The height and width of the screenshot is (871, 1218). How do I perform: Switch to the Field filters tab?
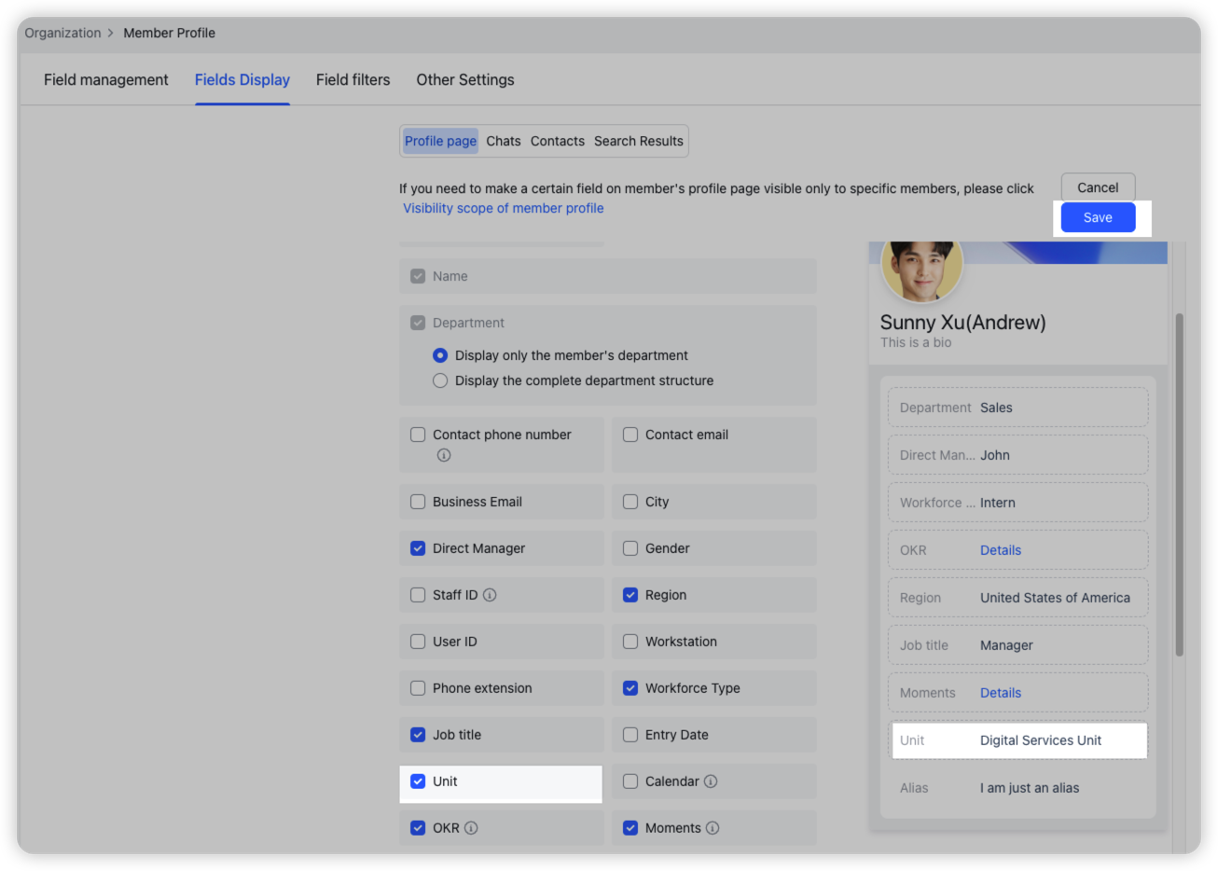point(353,79)
